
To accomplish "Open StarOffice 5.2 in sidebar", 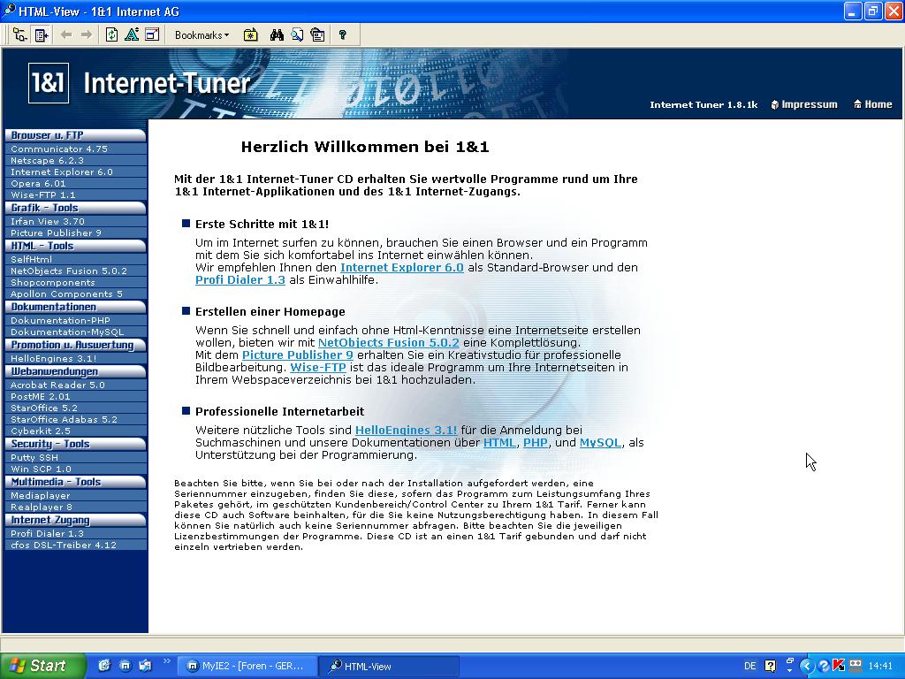I will tap(75, 408).
